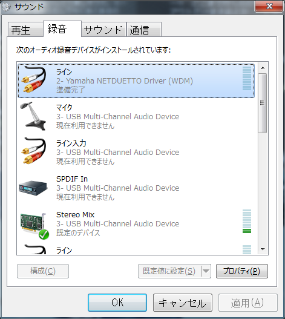
Task: Click the device list scroll up arrow
Action: click(263, 68)
